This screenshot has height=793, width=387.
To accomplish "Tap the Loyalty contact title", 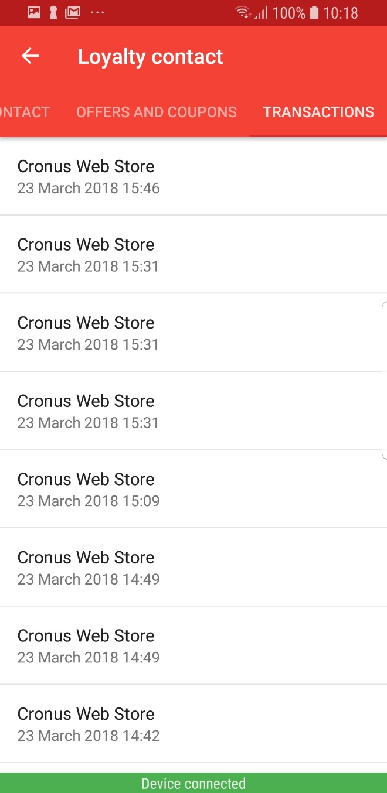I will pyautogui.click(x=150, y=57).
